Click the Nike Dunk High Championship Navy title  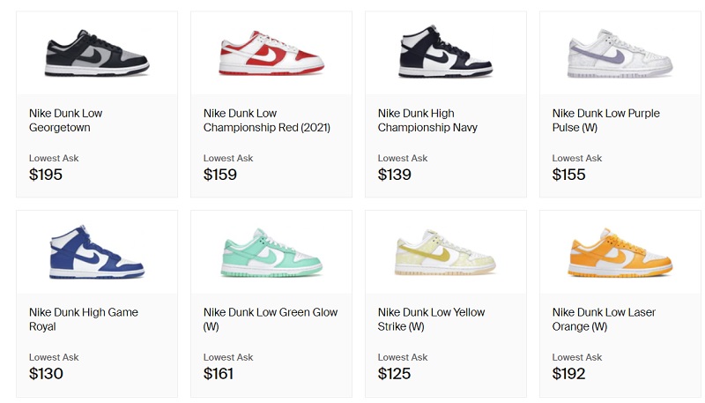tap(427, 120)
